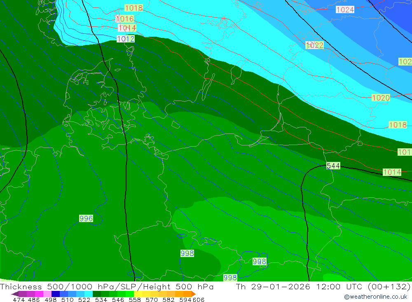Click the dark blue legend swatch
Image resolution: width=412 pixels, height=302 pixels.
click(56, 294)
